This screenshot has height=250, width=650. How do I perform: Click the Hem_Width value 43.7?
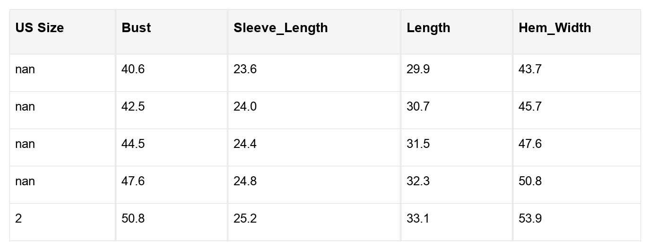(530, 69)
